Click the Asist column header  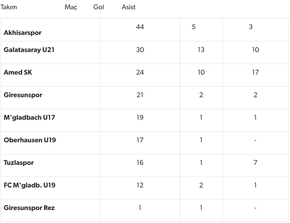129,7
